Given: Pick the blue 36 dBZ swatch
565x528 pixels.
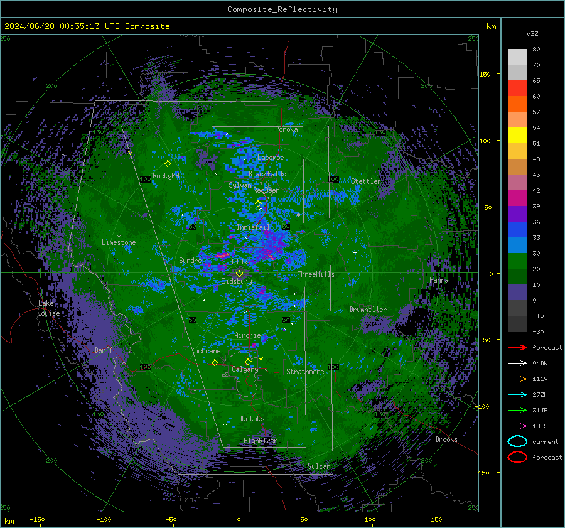Looking at the screenshot, I should click(517, 229).
